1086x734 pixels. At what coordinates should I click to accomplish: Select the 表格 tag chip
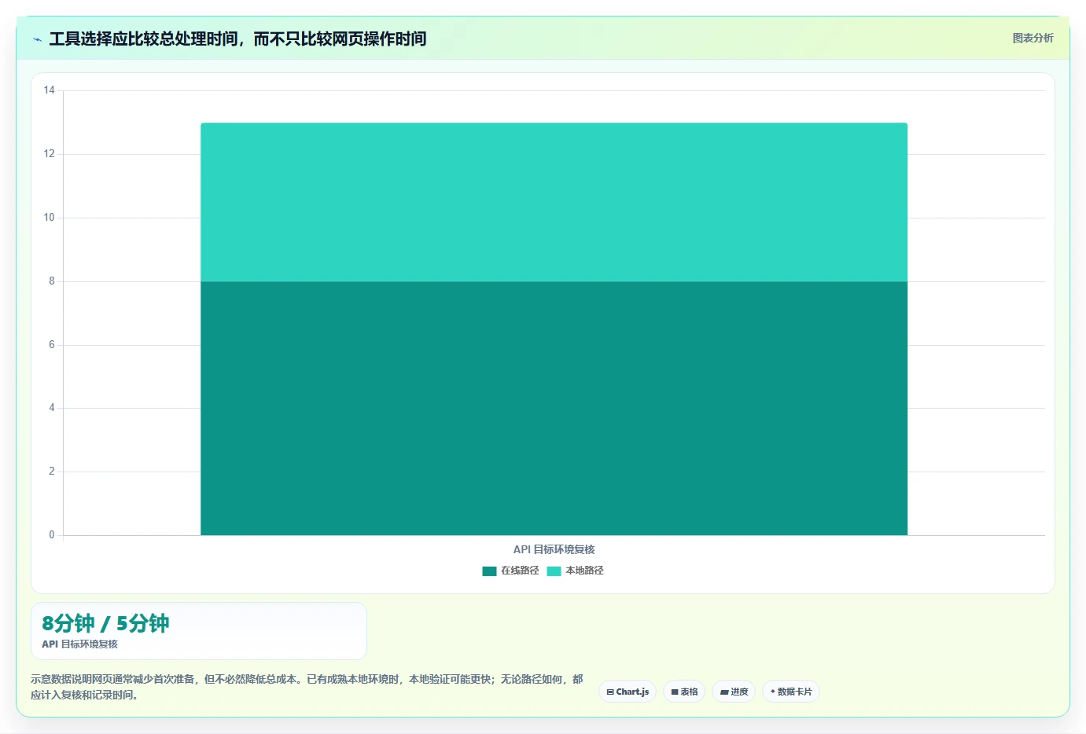[x=684, y=692]
